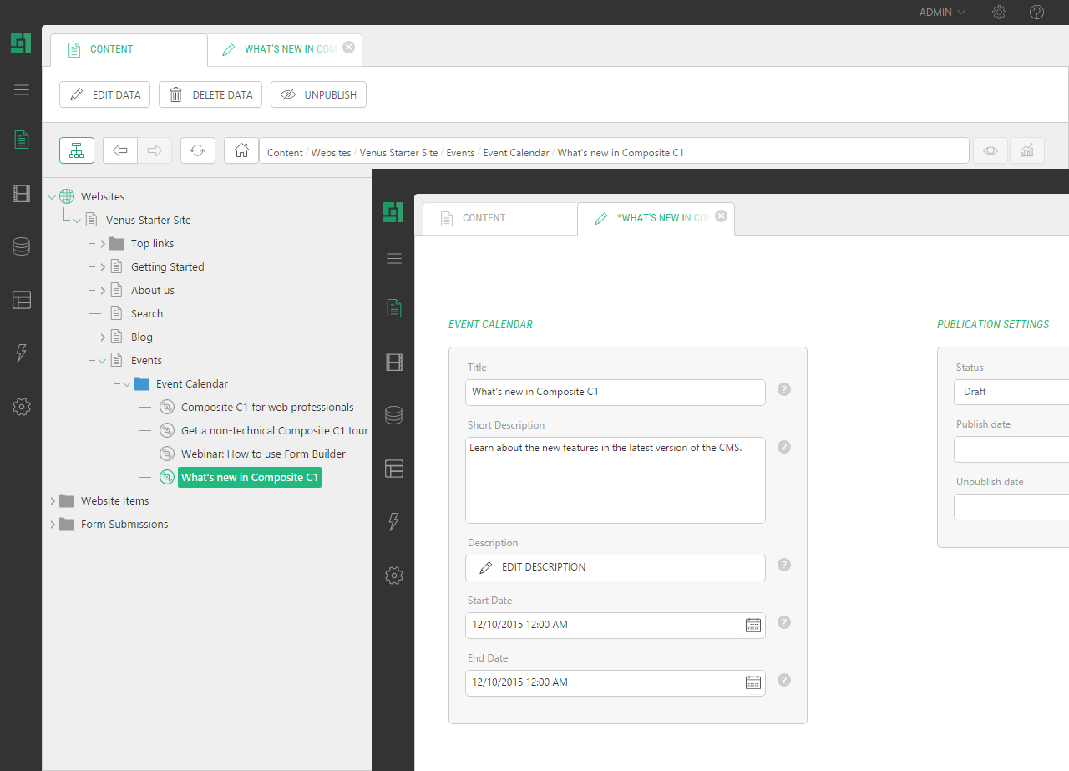Collapse the Event Calendar folder
Screen dimensions: 1069x771
(127, 384)
